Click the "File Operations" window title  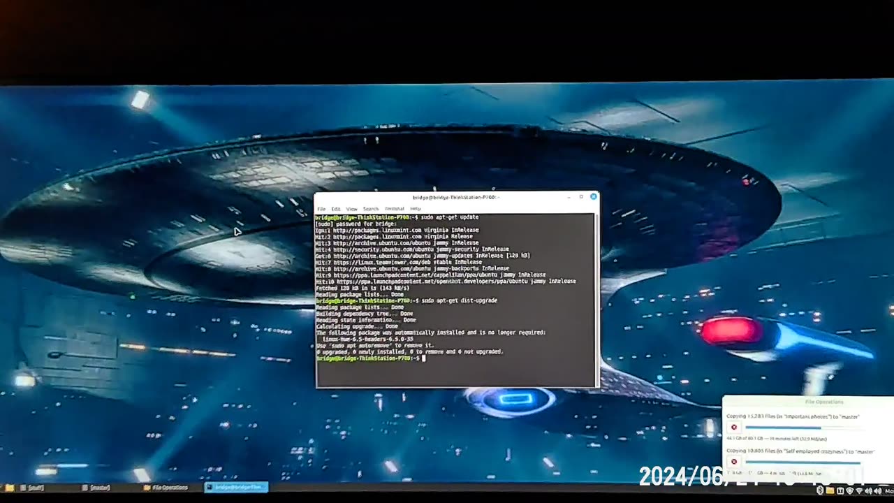point(824,402)
